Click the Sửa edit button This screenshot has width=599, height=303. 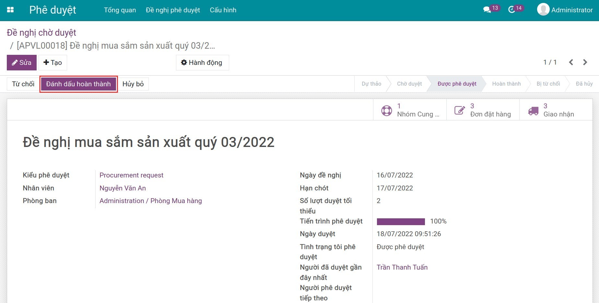[x=22, y=63]
